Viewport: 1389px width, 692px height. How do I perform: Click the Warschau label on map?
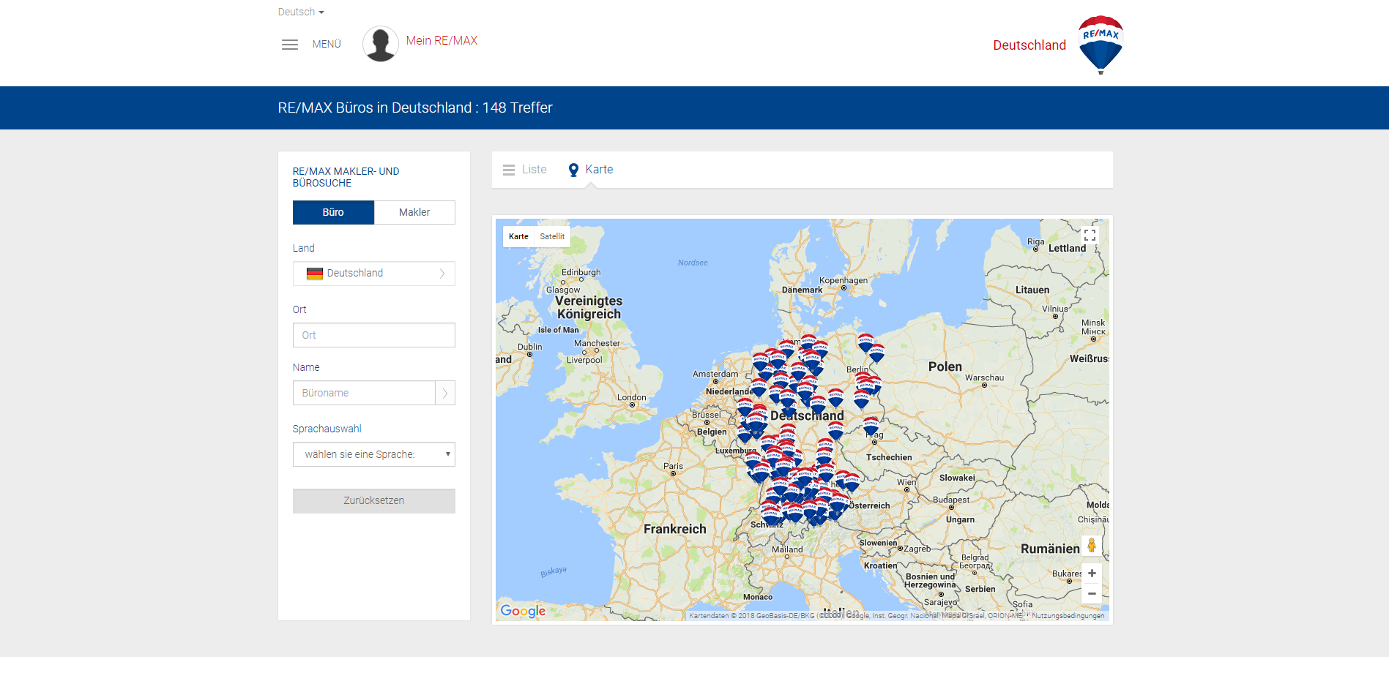pyautogui.click(x=985, y=378)
